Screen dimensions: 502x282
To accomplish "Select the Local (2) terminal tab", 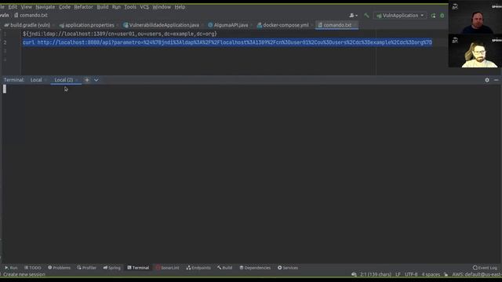I will (64, 80).
